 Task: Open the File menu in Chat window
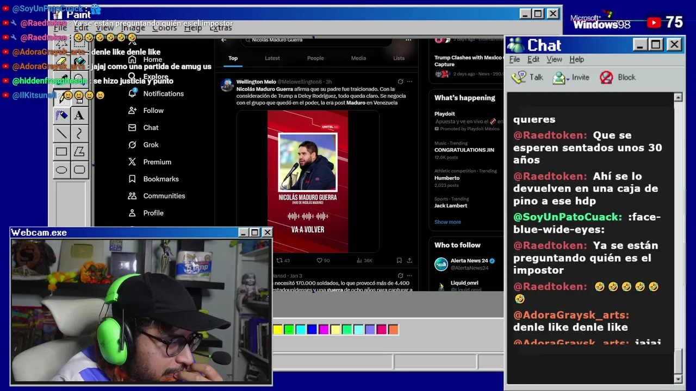(x=514, y=60)
